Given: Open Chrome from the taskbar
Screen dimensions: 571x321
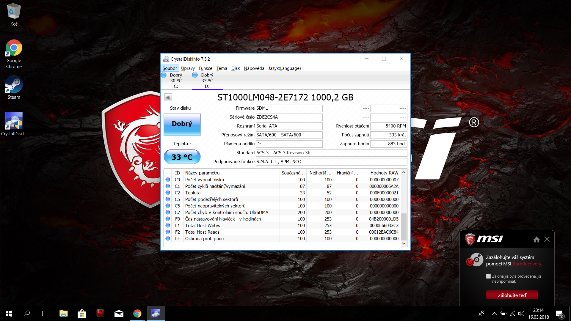Looking at the screenshot, I should tap(137, 314).
